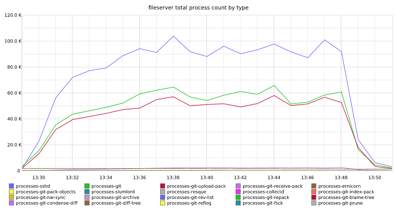The image size is (397, 215).
Task: Click the 13:38 time axis label
Action: (173, 178)
